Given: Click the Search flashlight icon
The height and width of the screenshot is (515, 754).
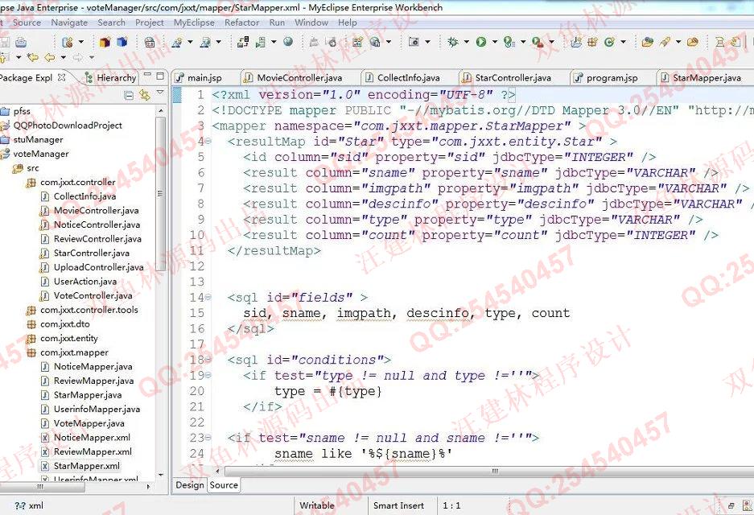Looking at the screenshot, I should coord(665,43).
